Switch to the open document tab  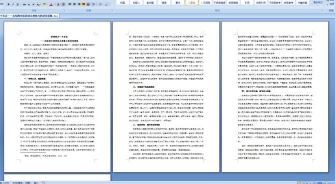coord(29,16)
